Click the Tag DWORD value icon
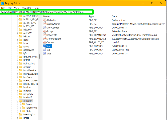167x120 pixels. (45, 50)
